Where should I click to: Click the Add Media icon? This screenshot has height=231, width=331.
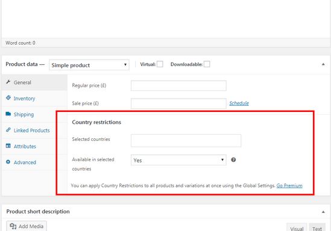13,226
